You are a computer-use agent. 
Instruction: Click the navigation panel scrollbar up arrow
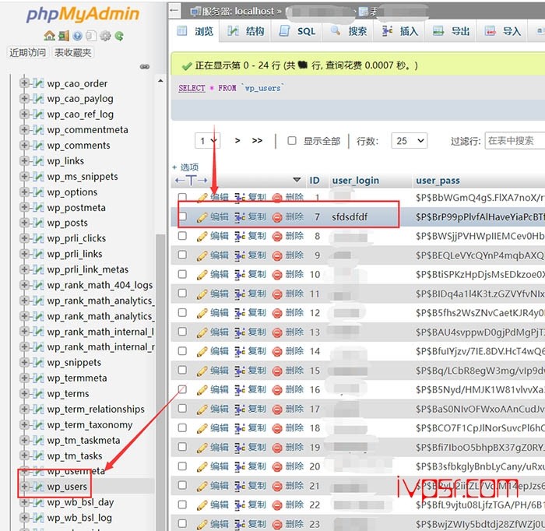(160, 81)
